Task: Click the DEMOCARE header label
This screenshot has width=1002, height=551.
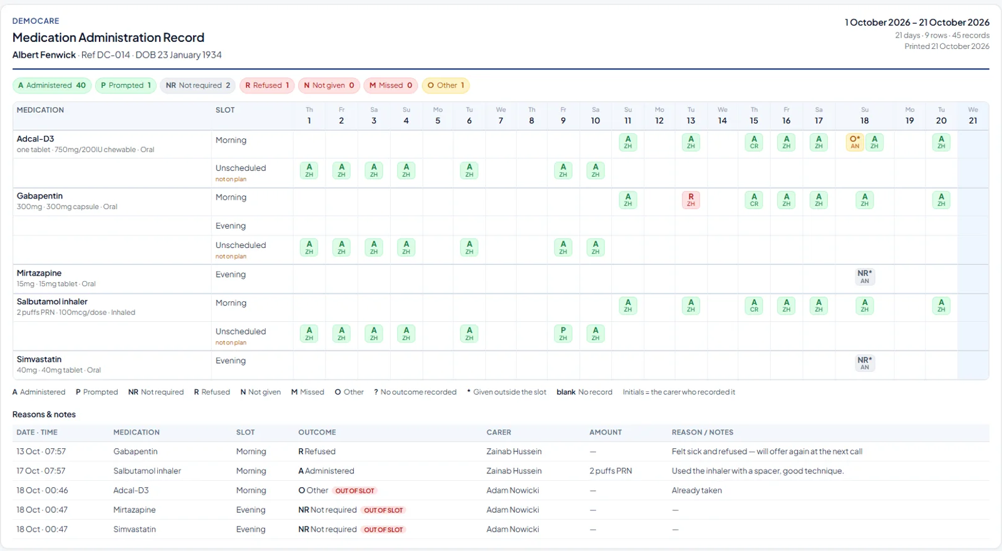Action: [36, 21]
